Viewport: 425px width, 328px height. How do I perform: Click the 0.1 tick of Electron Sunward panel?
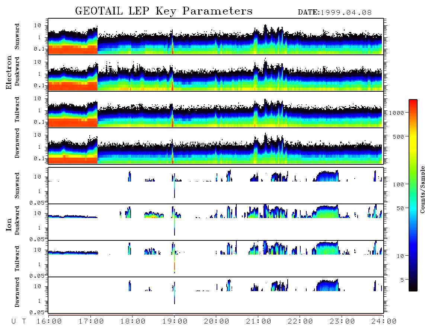point(39,49)
